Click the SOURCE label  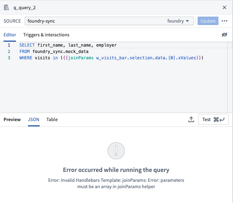(12, 21)
